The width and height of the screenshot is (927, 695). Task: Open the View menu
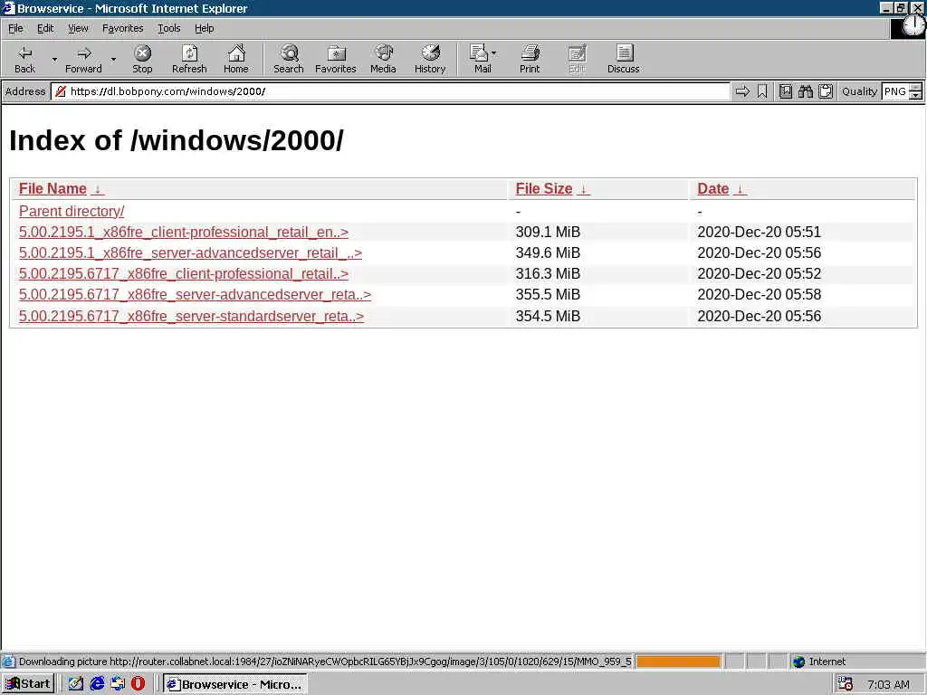[78, 28]
